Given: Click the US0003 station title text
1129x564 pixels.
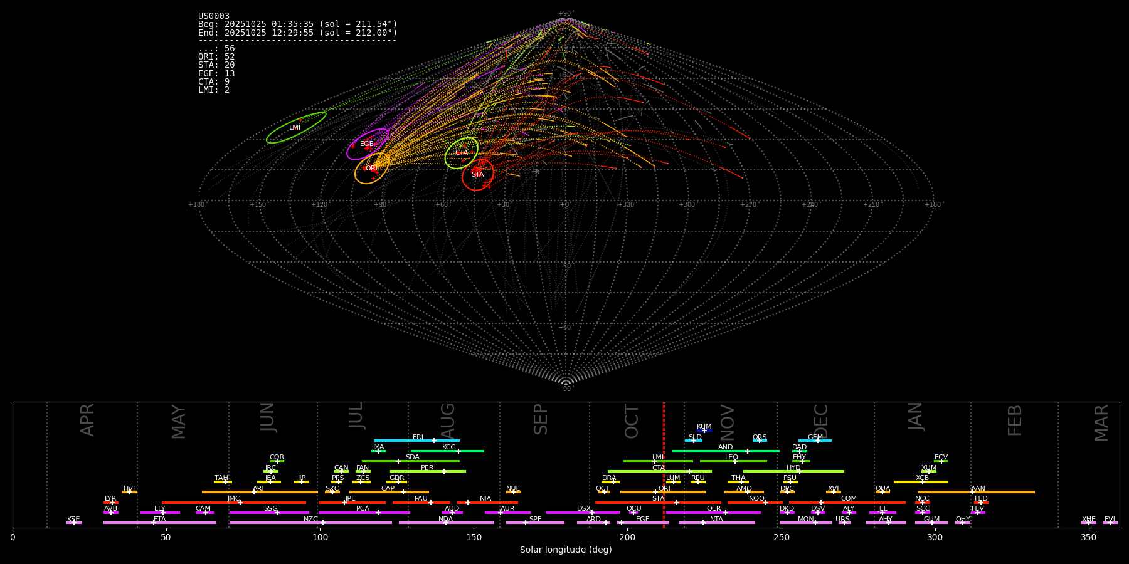Looking at the screenshot, I should tap(214, 16).
